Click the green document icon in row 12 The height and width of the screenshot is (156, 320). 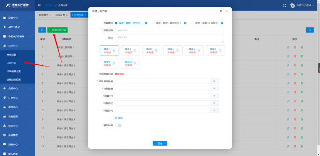pos(302,146)
